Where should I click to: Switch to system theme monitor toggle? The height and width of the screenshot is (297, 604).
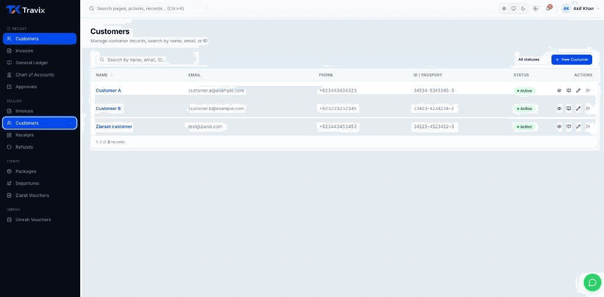(x=514, y=8)
